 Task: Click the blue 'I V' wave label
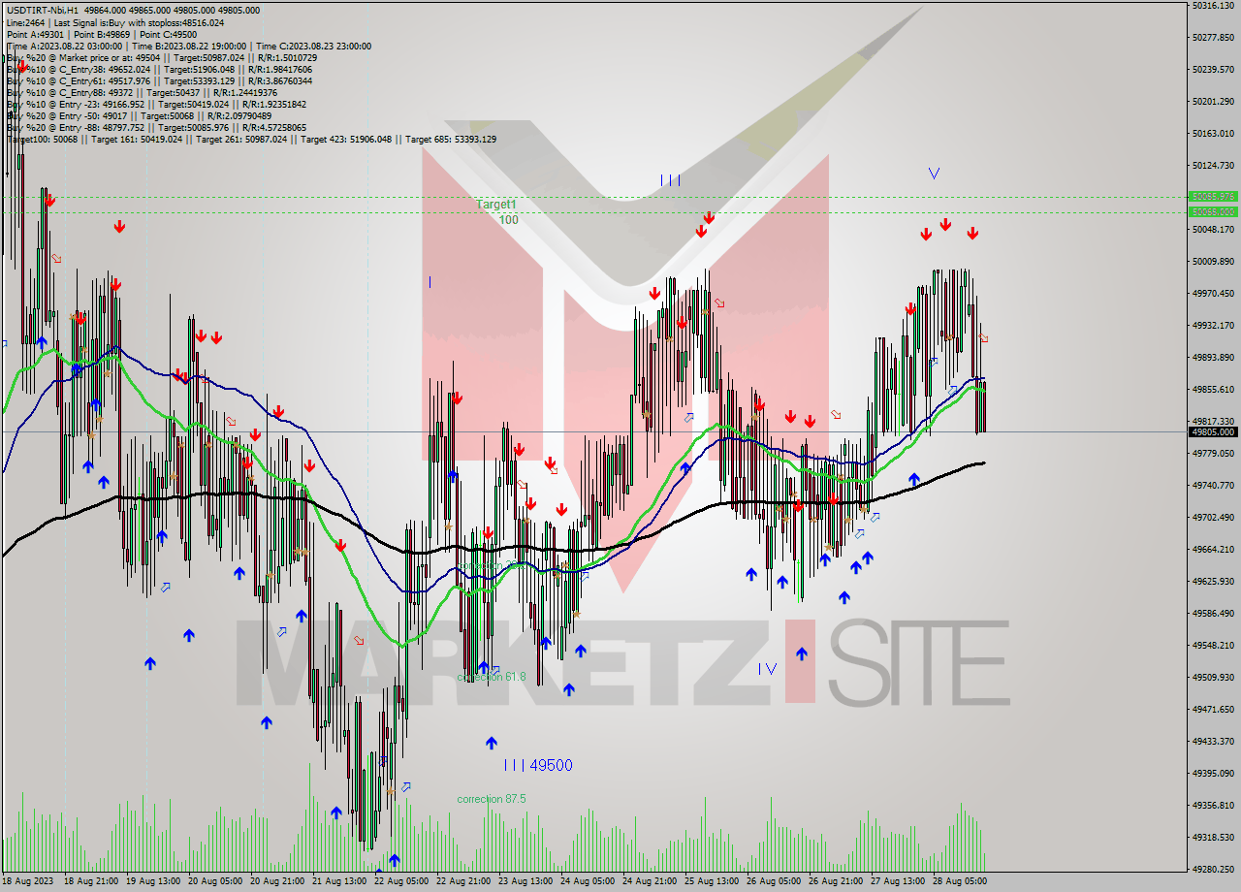(767, 668)
